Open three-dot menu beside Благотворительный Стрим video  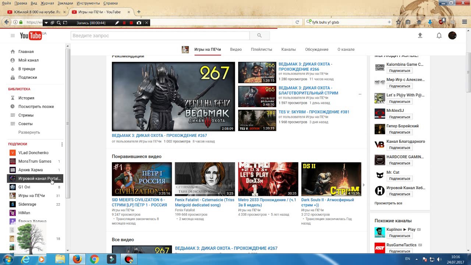pos(360,94)
